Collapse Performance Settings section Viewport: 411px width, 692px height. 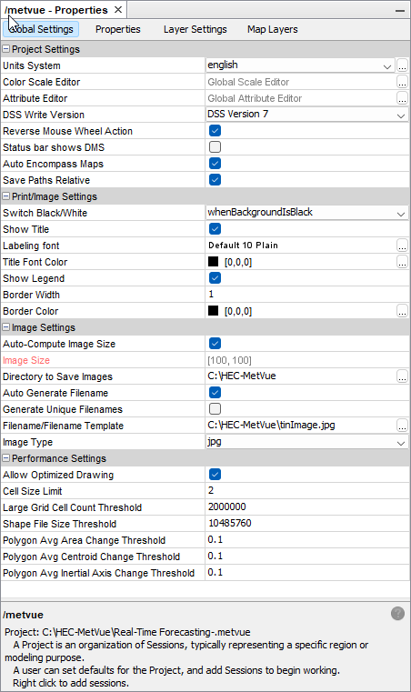click(6, 458)
